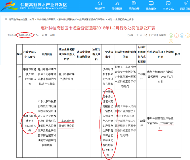The height and width of the screenshot is (160, 190).
Task: Set font size to 中
Action: pyautogui.click(x=141, y=35)
